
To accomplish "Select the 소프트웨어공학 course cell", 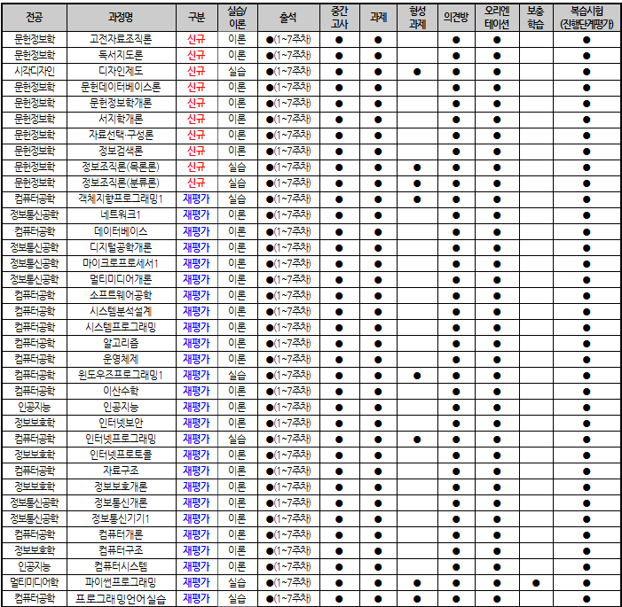I will point(121,296).
